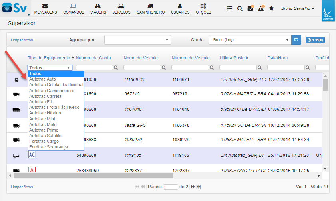336x201 pixels.
Task: Go to last page arrow
Action: (199, 187)
